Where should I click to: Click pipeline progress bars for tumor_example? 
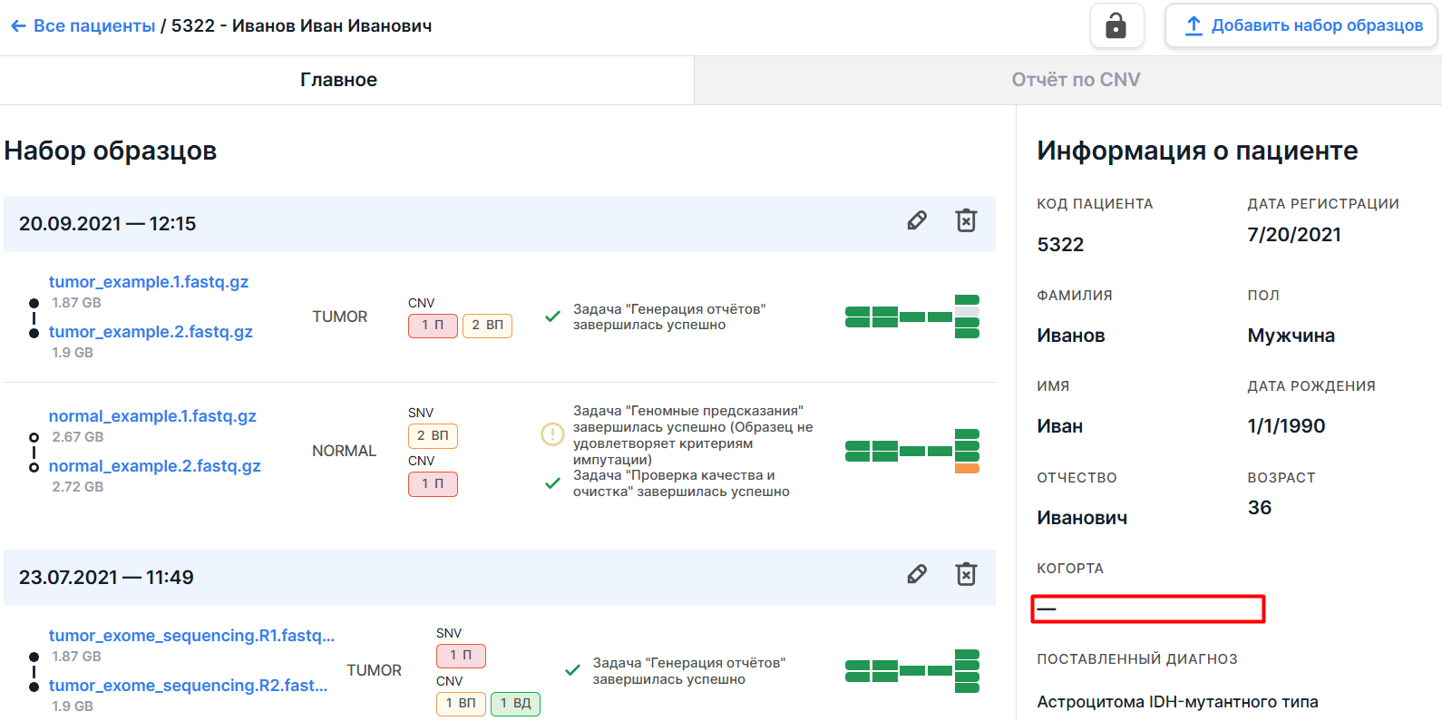(x=912, y=317)
